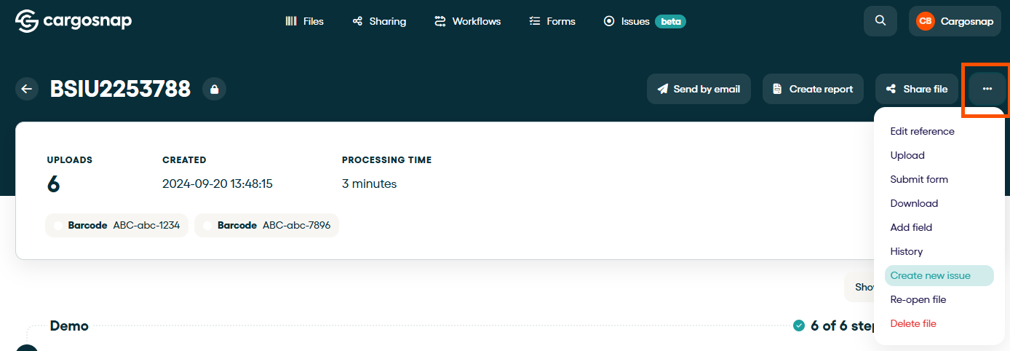This screenshot has height=351, width=1010.
Task: Click the CB user avatar
Action: [x=925, y=21]
